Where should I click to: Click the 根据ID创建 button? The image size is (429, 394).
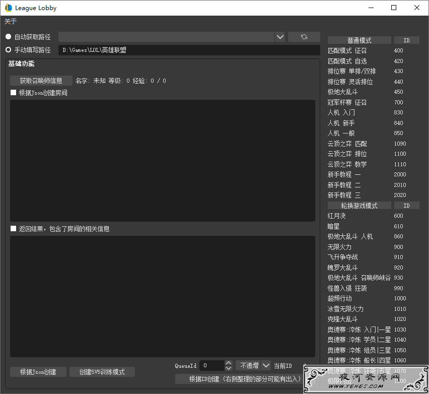245,379
